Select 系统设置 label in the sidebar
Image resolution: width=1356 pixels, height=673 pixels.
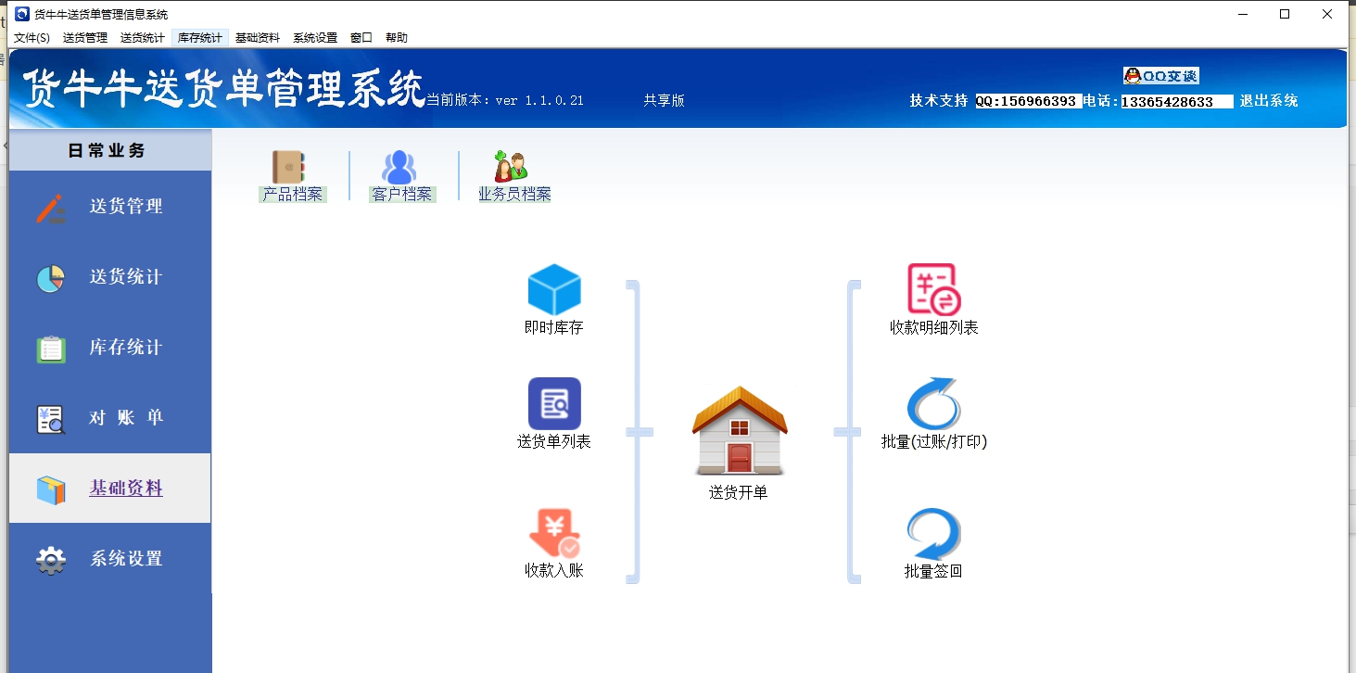click(x=126, y=559)
